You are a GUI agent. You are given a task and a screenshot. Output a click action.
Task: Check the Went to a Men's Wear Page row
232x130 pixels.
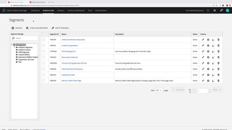pyautogui.click(x=44, y=81)
